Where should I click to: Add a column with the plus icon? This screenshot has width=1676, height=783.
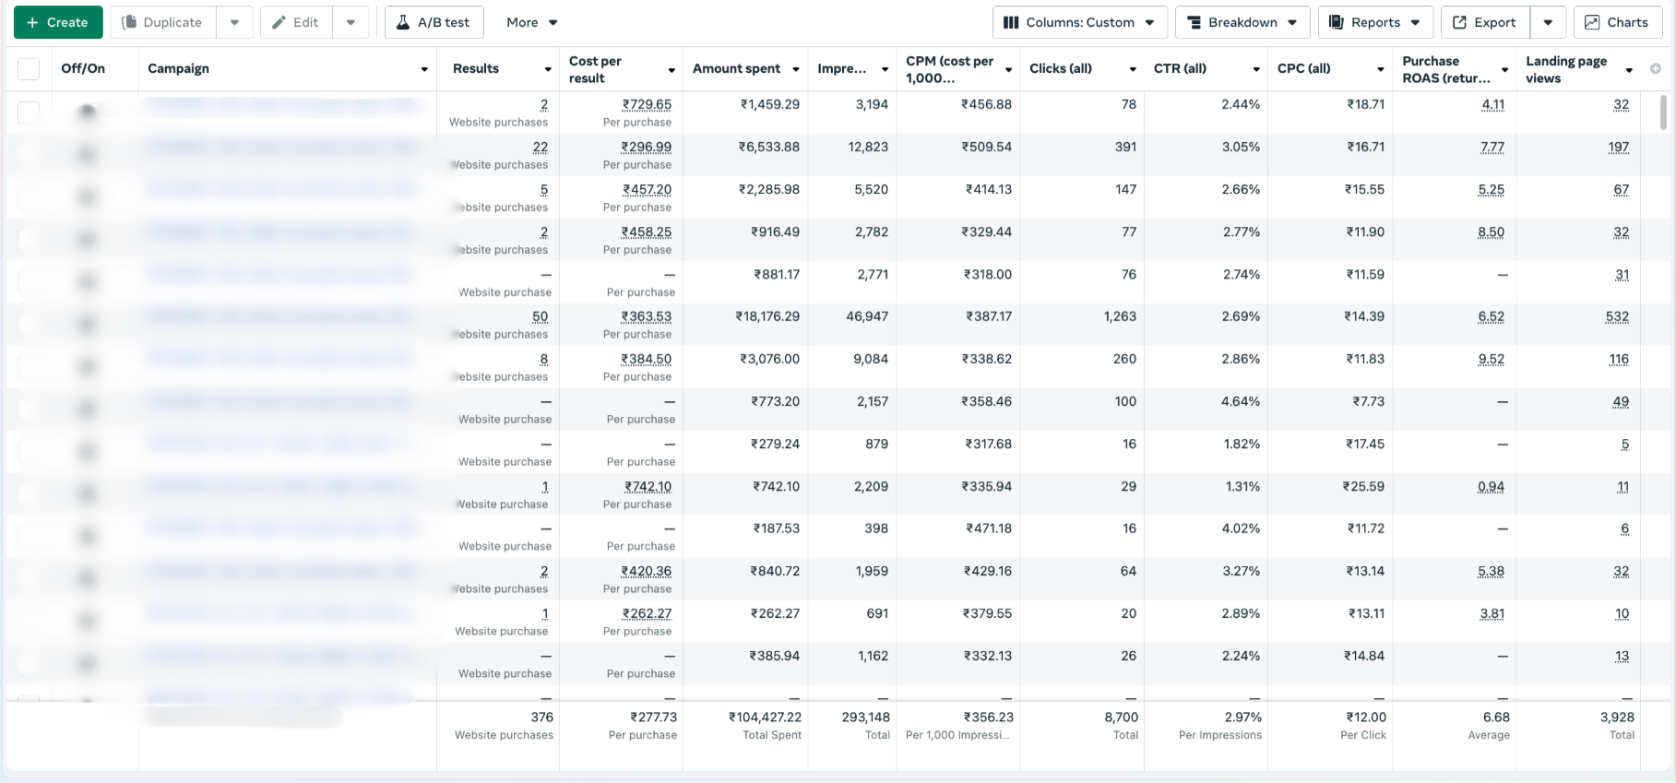click(x=1656, y=69)
